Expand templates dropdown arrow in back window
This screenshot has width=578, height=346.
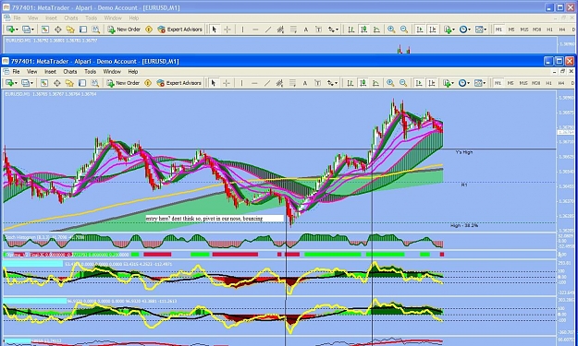click(x=486, y=30)
